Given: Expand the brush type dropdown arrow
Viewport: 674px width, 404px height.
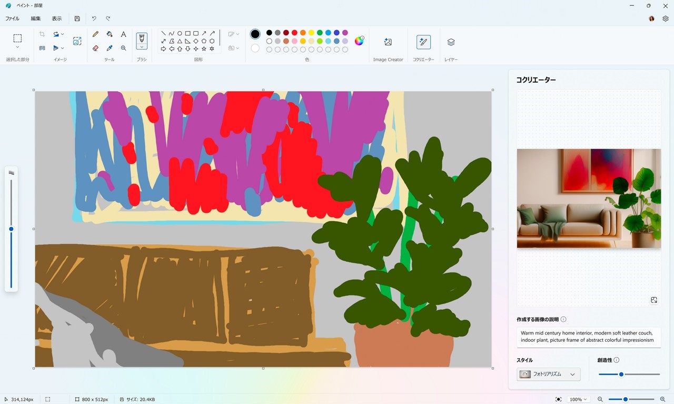Looking at the screenshot, I should (142, 47).
